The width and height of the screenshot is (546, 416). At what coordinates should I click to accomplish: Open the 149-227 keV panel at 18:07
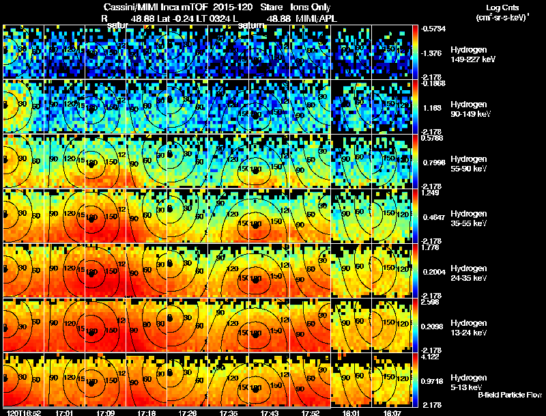pyautogui.click(x=392, y=52)
